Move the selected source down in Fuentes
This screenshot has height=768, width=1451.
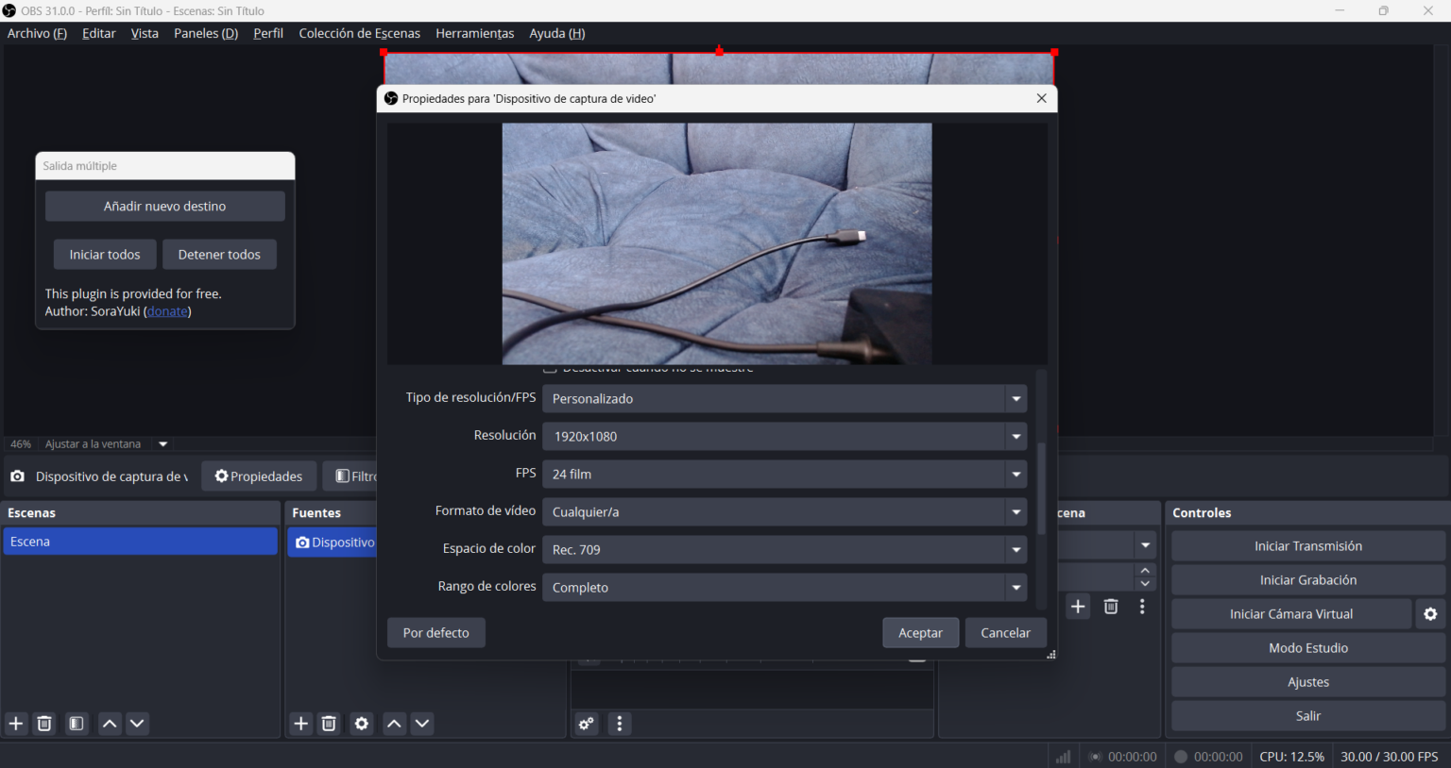point(422,724)
